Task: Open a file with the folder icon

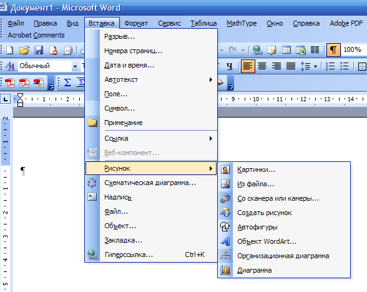Action: click(24, 50)
